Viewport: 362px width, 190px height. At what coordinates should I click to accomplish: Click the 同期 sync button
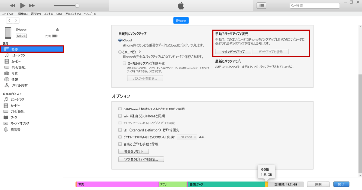(x=319, y=184)
